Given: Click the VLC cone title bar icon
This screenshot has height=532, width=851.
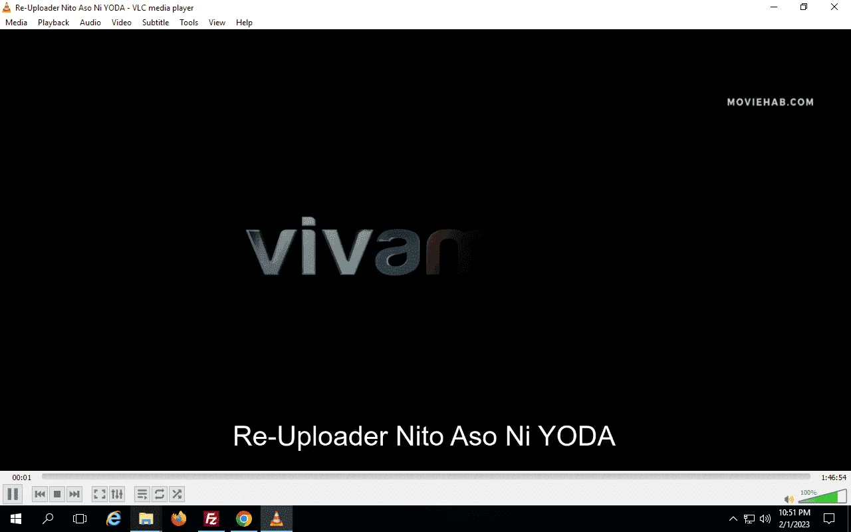Looking at the screenshot, I should (7, 7).
